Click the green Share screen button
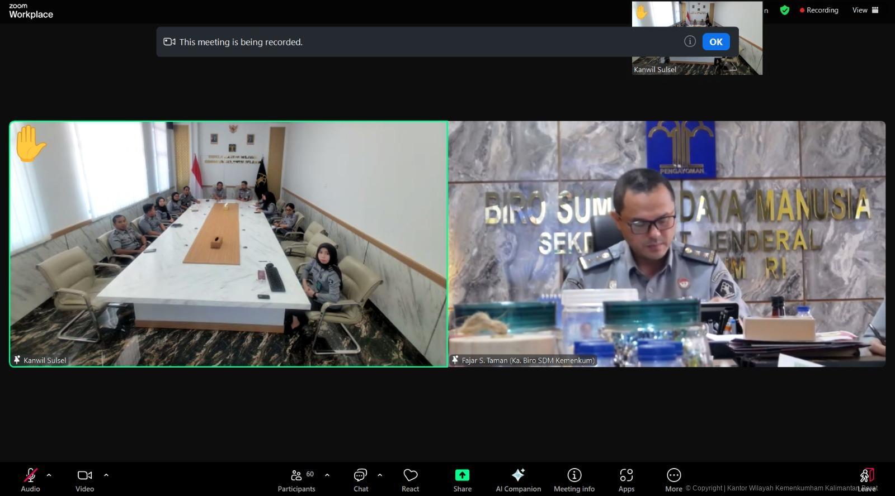 [462, 479]
